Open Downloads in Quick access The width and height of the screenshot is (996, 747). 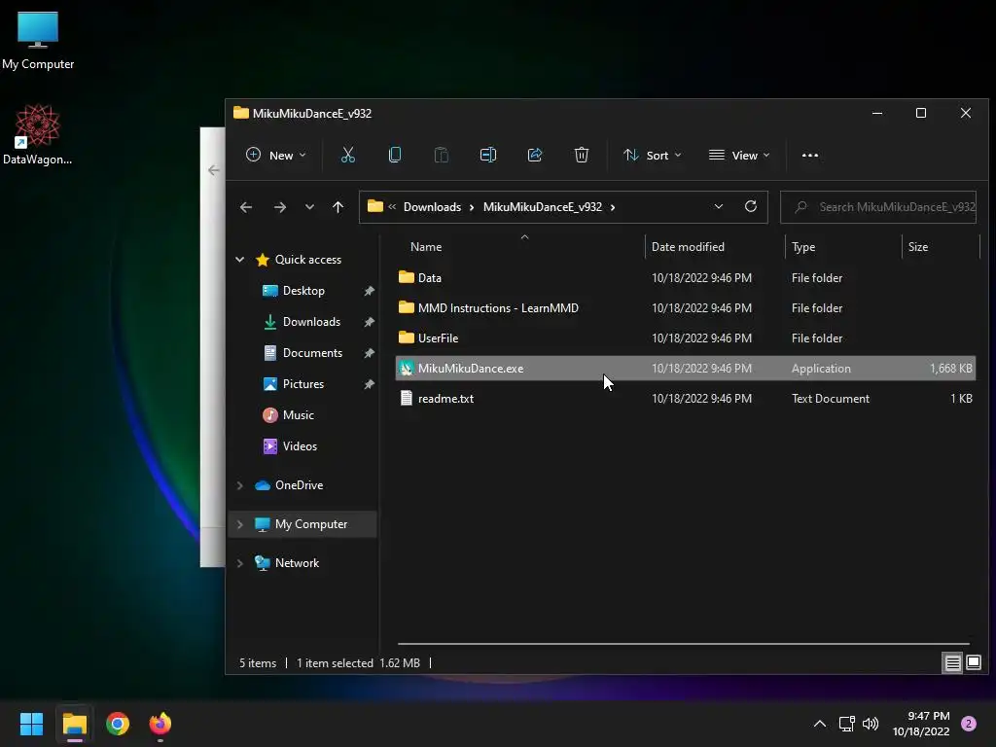click(x=311, y=321)
